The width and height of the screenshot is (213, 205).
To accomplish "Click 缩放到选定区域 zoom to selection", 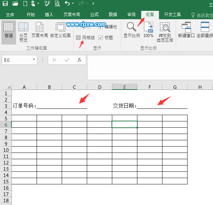I will tap(165, 32).
